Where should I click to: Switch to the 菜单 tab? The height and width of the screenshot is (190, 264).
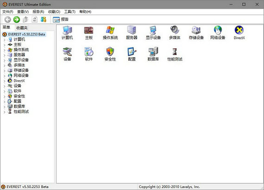(x=6, y=27)
